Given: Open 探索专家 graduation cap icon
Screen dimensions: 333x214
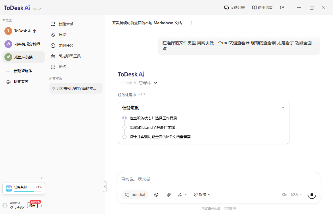Looking at the screenshot, I should [x=8, y=82].
